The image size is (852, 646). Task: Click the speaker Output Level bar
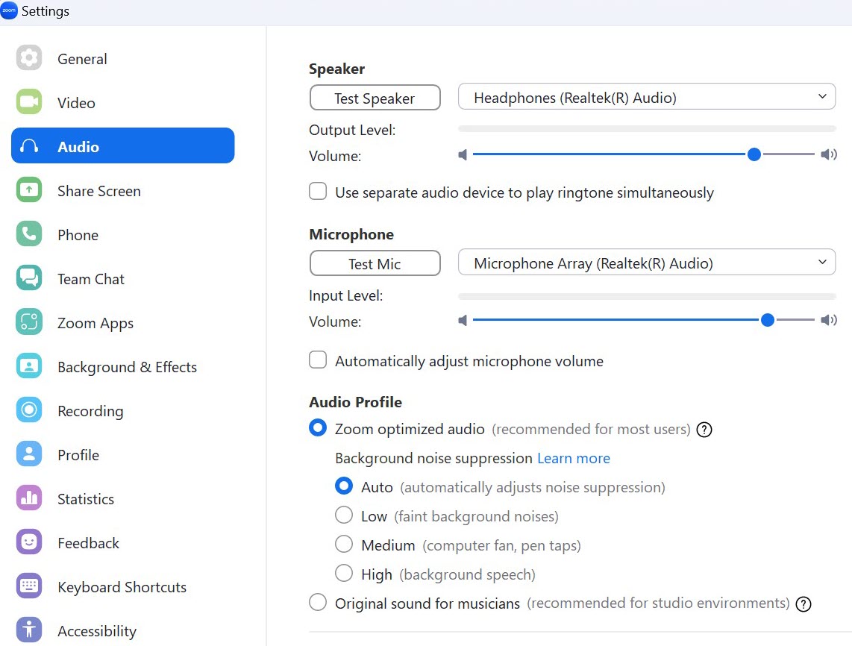[x=647, y=129]
